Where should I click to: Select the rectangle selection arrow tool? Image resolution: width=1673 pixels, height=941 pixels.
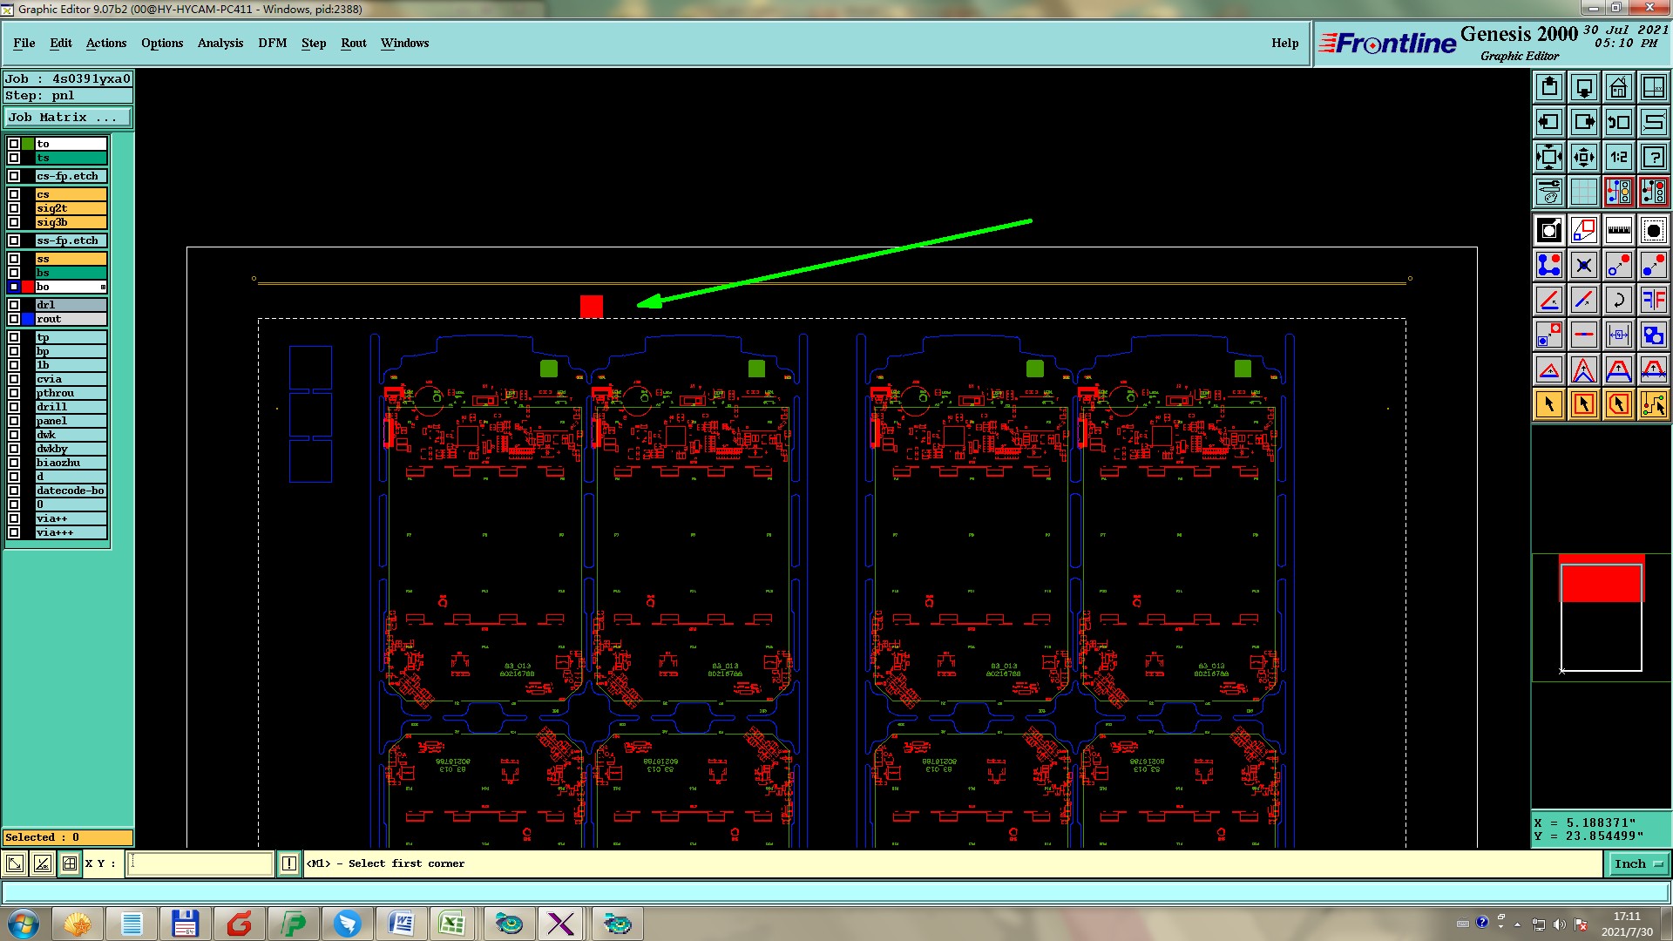(x=1583, y=404)
